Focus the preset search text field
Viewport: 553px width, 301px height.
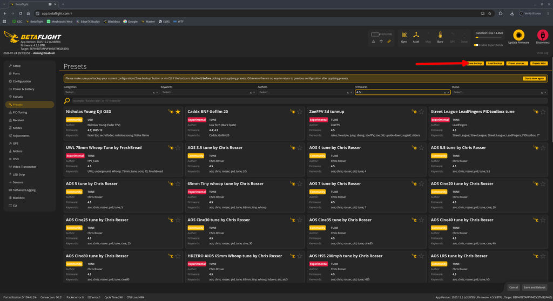pos(309,101)
